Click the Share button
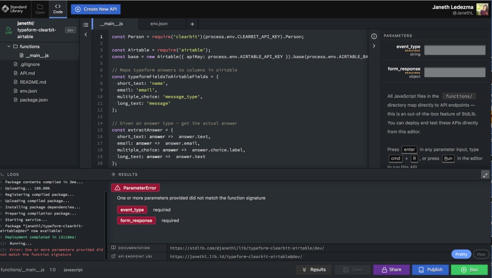Screen dimensions: 492x278 coord(391,270)
